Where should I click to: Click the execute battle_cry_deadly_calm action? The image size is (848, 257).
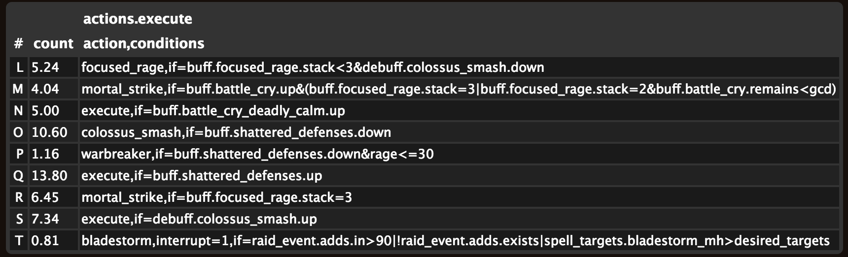[x=213, y=111]
